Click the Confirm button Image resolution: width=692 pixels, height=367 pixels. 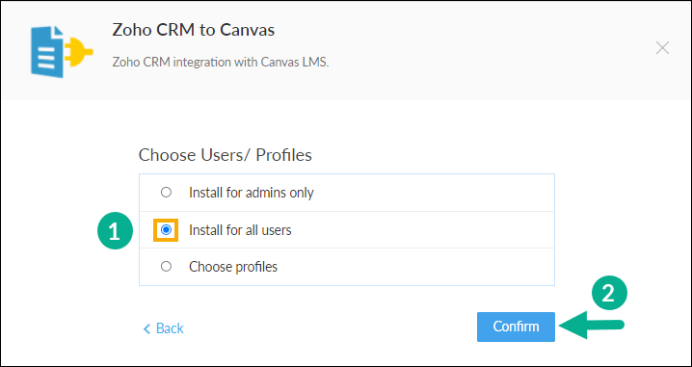[516, 327]
